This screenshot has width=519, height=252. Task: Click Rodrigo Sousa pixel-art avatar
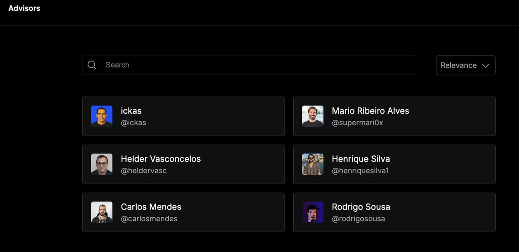click(x=313, y=212)
